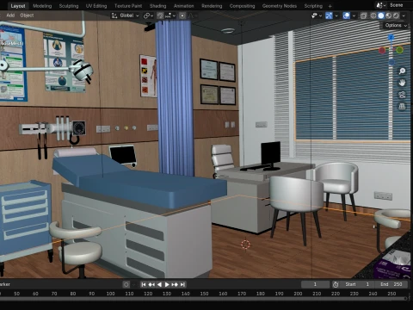The width and height of the screenshot is (413, 310).
Task: Open the Scripting workspace tab
Action: [313, 6]
